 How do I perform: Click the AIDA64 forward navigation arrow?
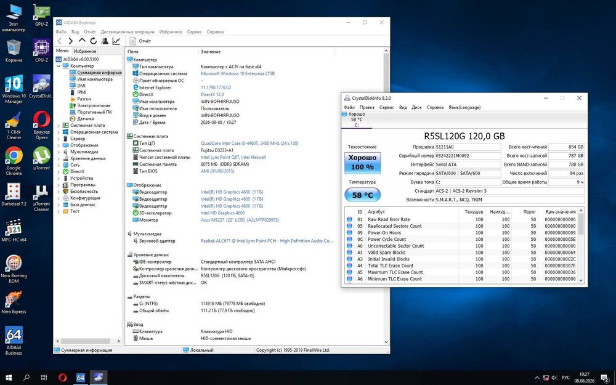[x=70, y=41]
